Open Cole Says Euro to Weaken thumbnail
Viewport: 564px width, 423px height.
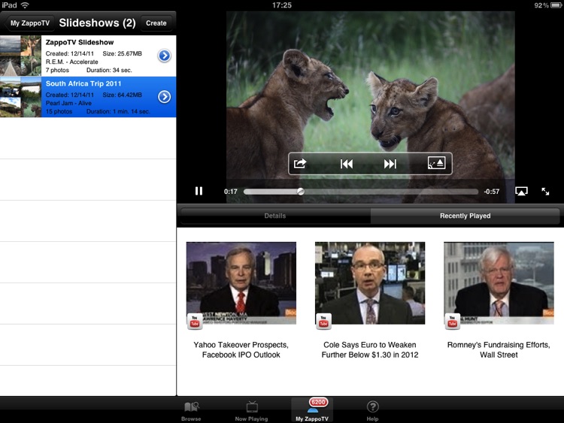[x=370, y=283]
